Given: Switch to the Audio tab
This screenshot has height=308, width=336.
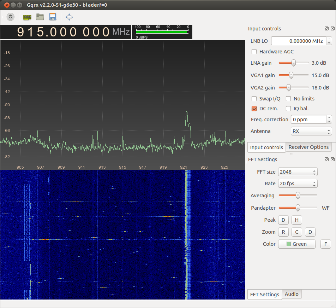Looking at the screenshot, I should 292,294.
